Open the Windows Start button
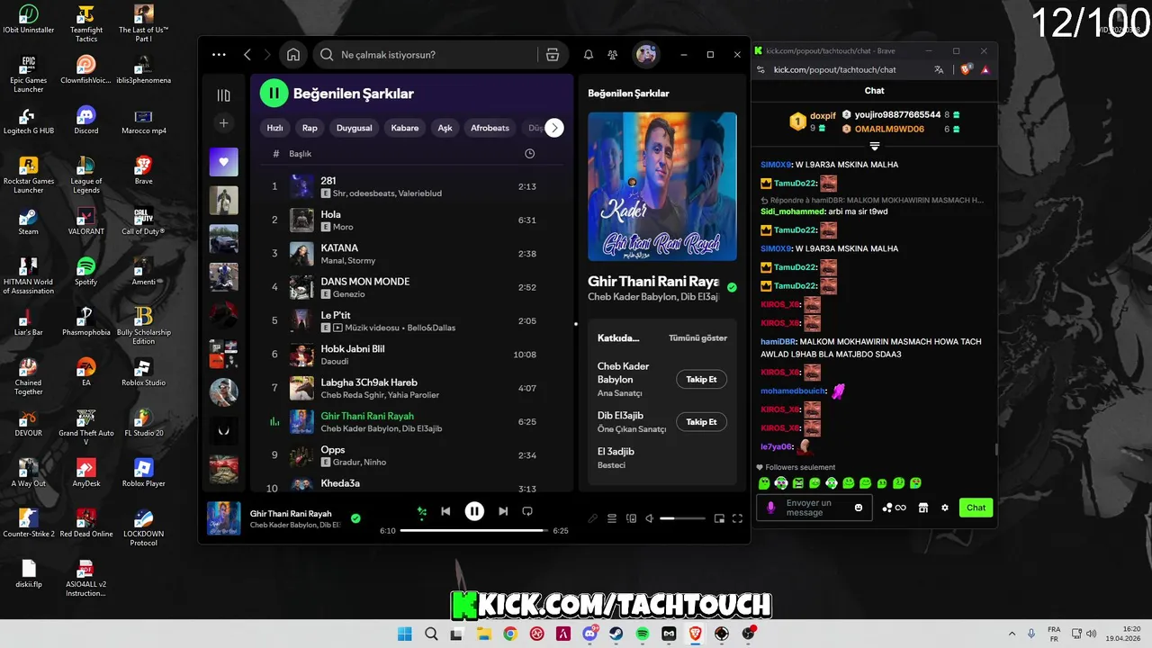Image resolution: width=1152 pixels, height=648 pixels. pos(404,634)
